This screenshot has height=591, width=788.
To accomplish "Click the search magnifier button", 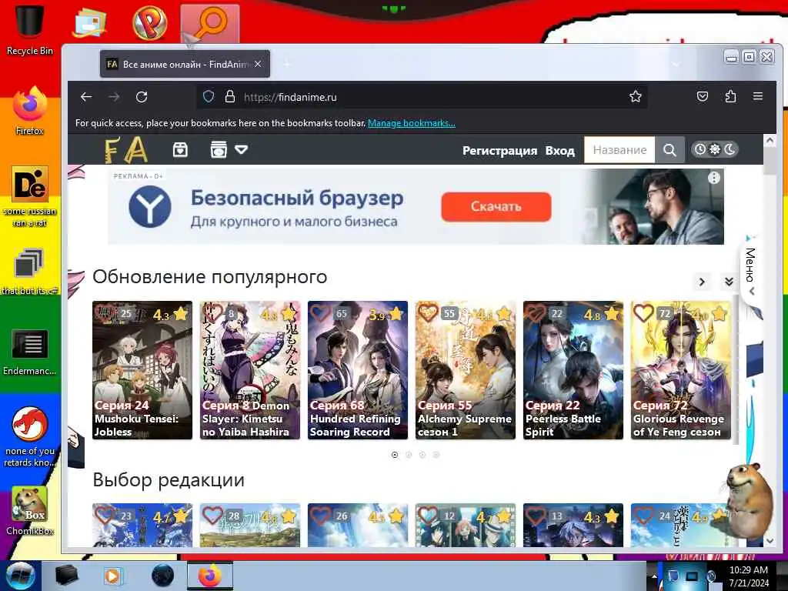I will 669,150.
